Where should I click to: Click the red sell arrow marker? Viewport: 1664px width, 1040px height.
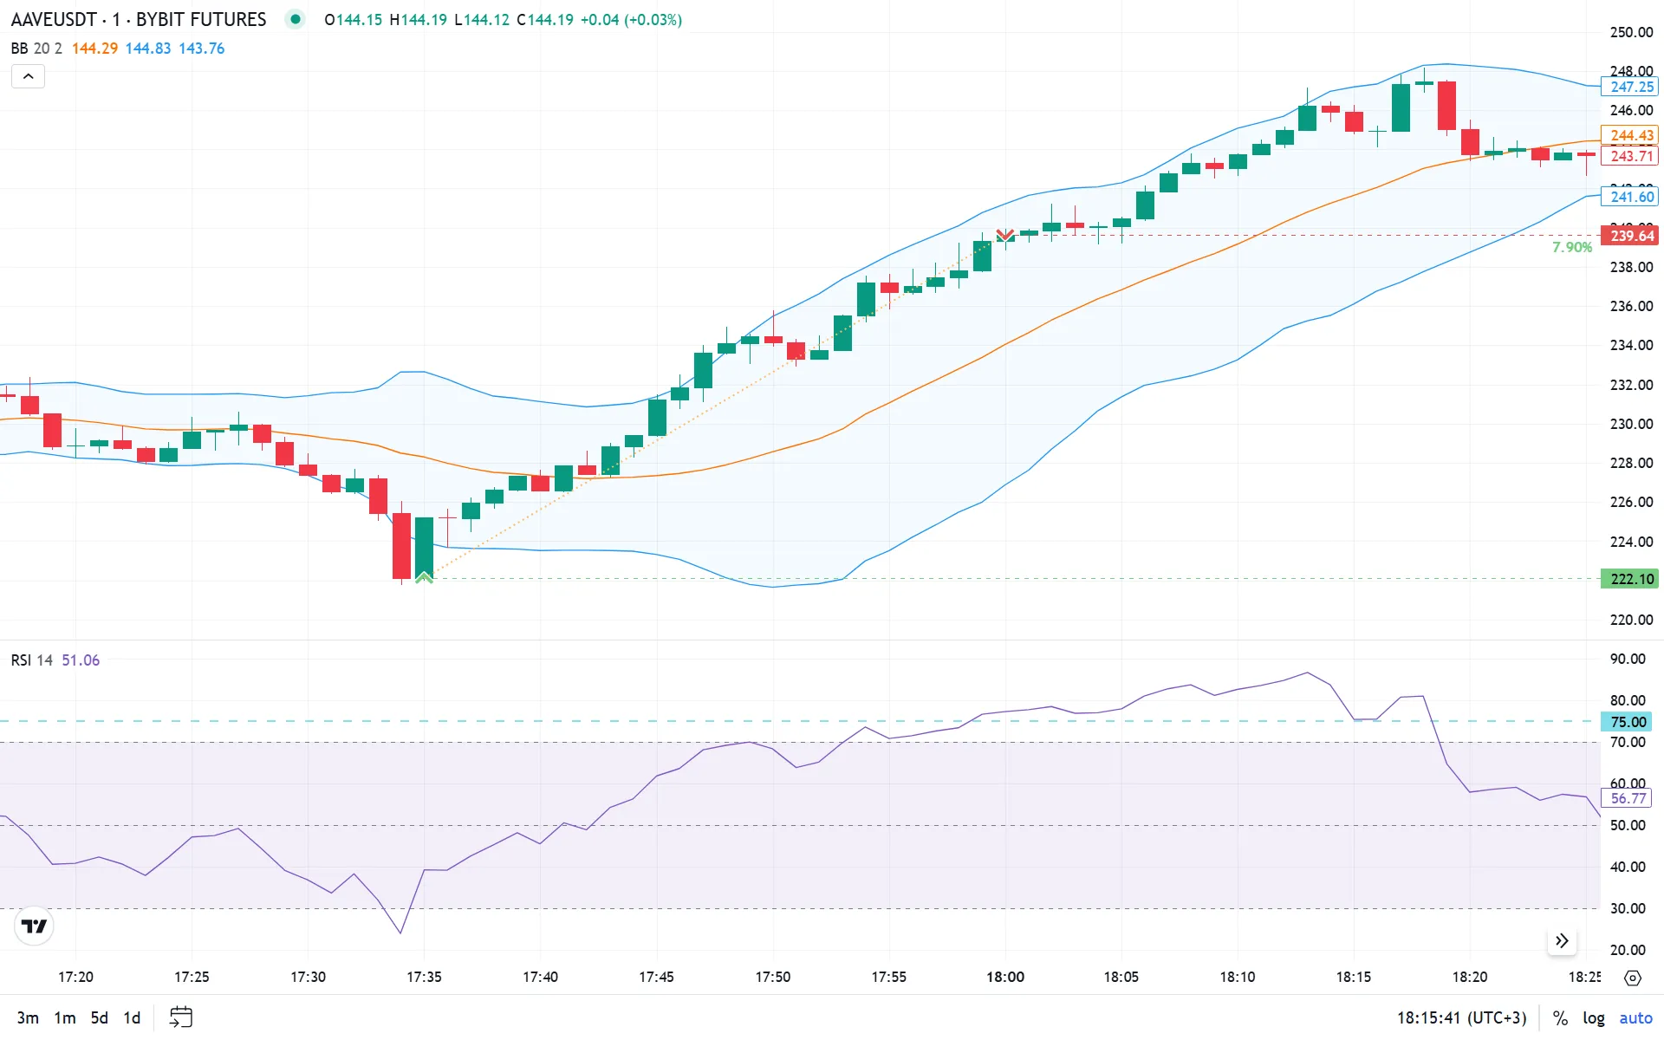(1004, 235)
